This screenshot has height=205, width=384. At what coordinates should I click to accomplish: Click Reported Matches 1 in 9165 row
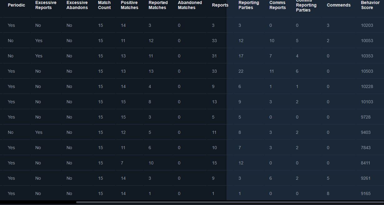tap(150, 193)
